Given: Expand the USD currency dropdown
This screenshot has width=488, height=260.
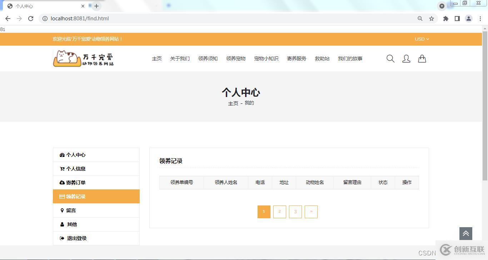Looking at the screenshot, I should (x=422, y=39).
